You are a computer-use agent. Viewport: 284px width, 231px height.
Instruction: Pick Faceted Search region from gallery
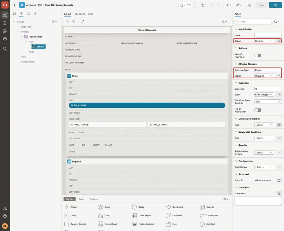(108, 224)
